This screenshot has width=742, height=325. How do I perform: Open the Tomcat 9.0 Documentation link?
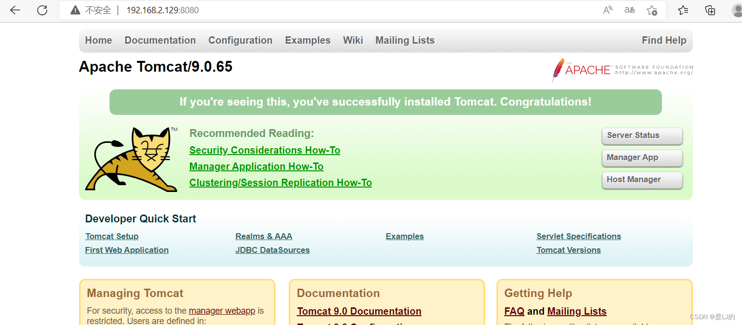(x=359, y=311)
